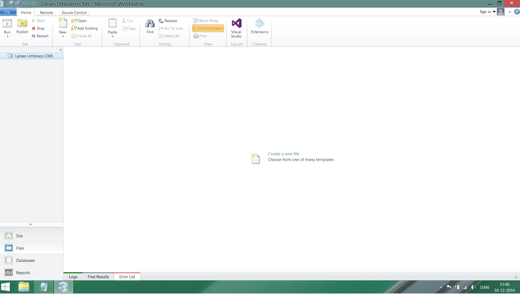Click the Save icon in title bar

[11, 4]
